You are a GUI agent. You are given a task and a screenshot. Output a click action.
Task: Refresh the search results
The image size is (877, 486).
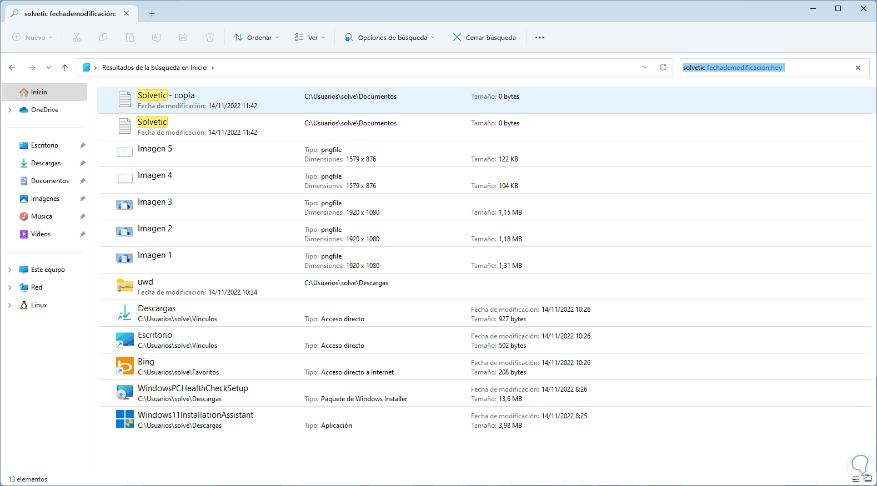click(x=663, y=67)
